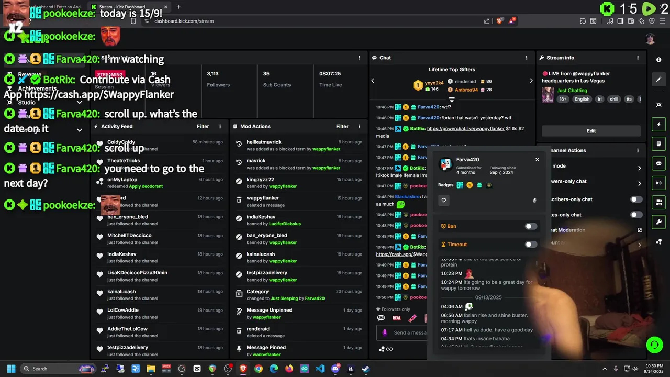This screenshot has height=377, width=670.
Task: Click the infinity icon below the message box
Action: [389, 349]
